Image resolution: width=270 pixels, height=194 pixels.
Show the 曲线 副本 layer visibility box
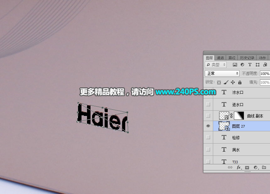[208, 116]
